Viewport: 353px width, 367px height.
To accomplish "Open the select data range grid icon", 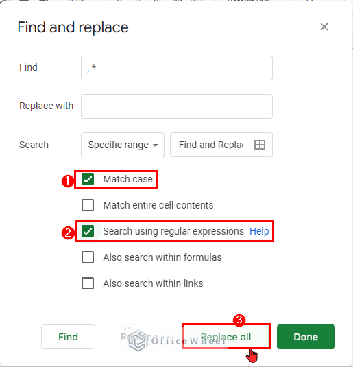I will [259, 145].
